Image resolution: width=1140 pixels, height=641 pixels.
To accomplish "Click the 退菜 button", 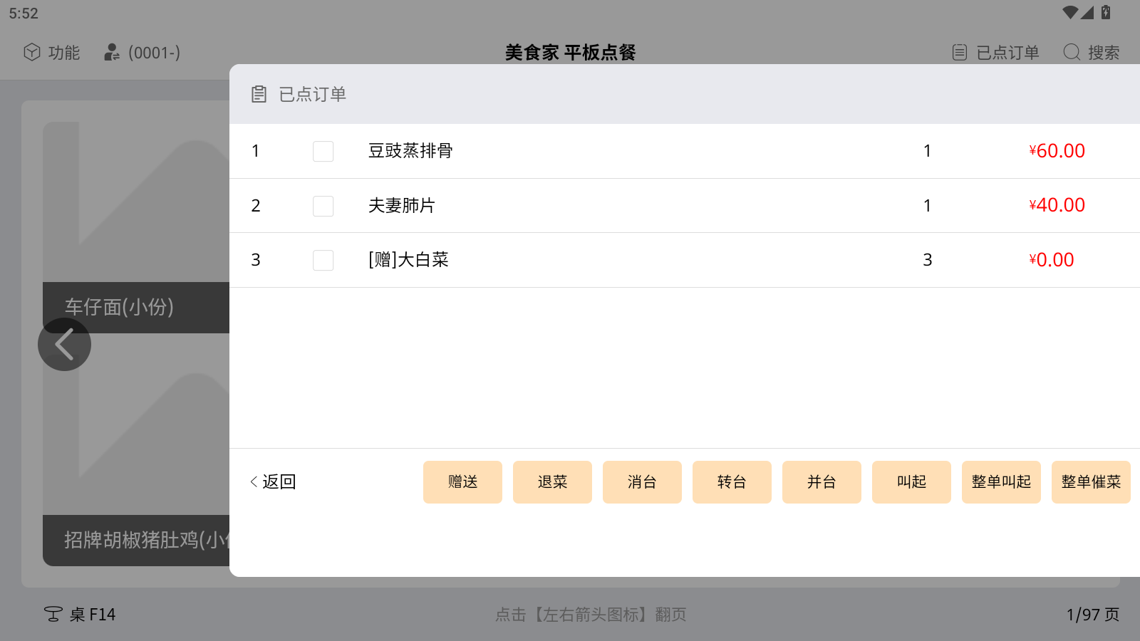I will pos(552,482).
